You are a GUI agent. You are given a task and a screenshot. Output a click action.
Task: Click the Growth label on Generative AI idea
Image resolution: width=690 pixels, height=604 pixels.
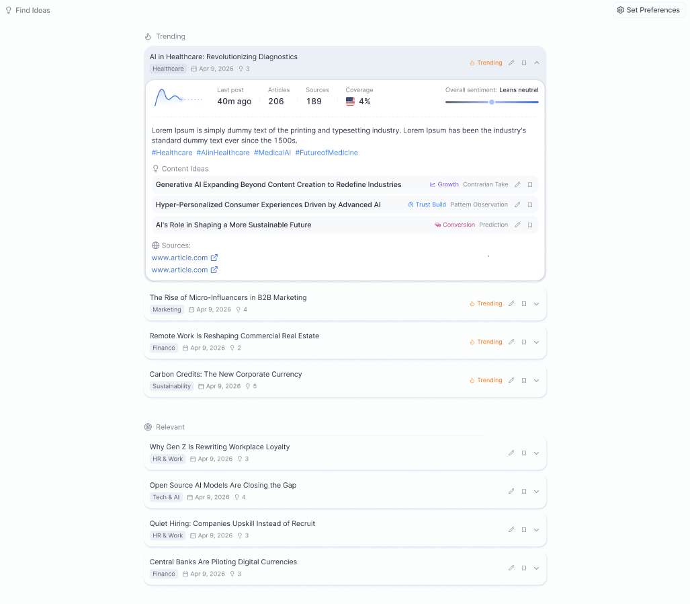[444, 184]
